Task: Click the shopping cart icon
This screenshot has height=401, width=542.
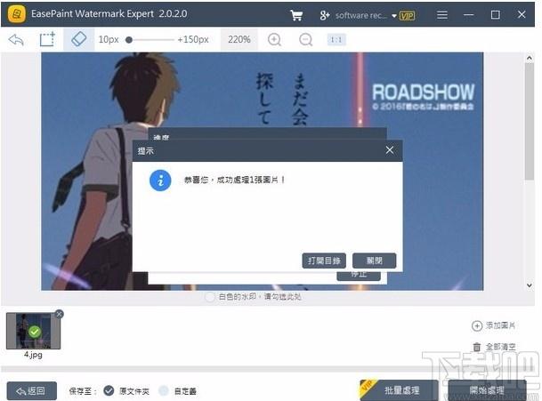Action: [x=296, y=15]
